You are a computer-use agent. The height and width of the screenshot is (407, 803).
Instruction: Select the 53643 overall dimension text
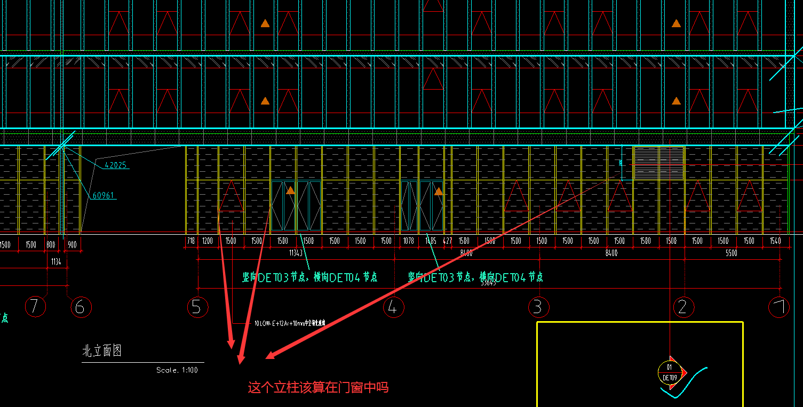coord(488,283)
